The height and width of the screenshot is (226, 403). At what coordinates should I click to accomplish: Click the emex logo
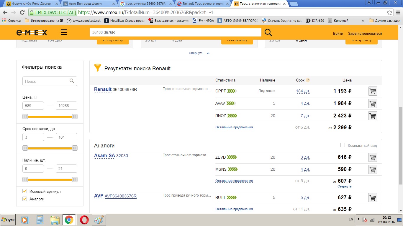point(32,32)
